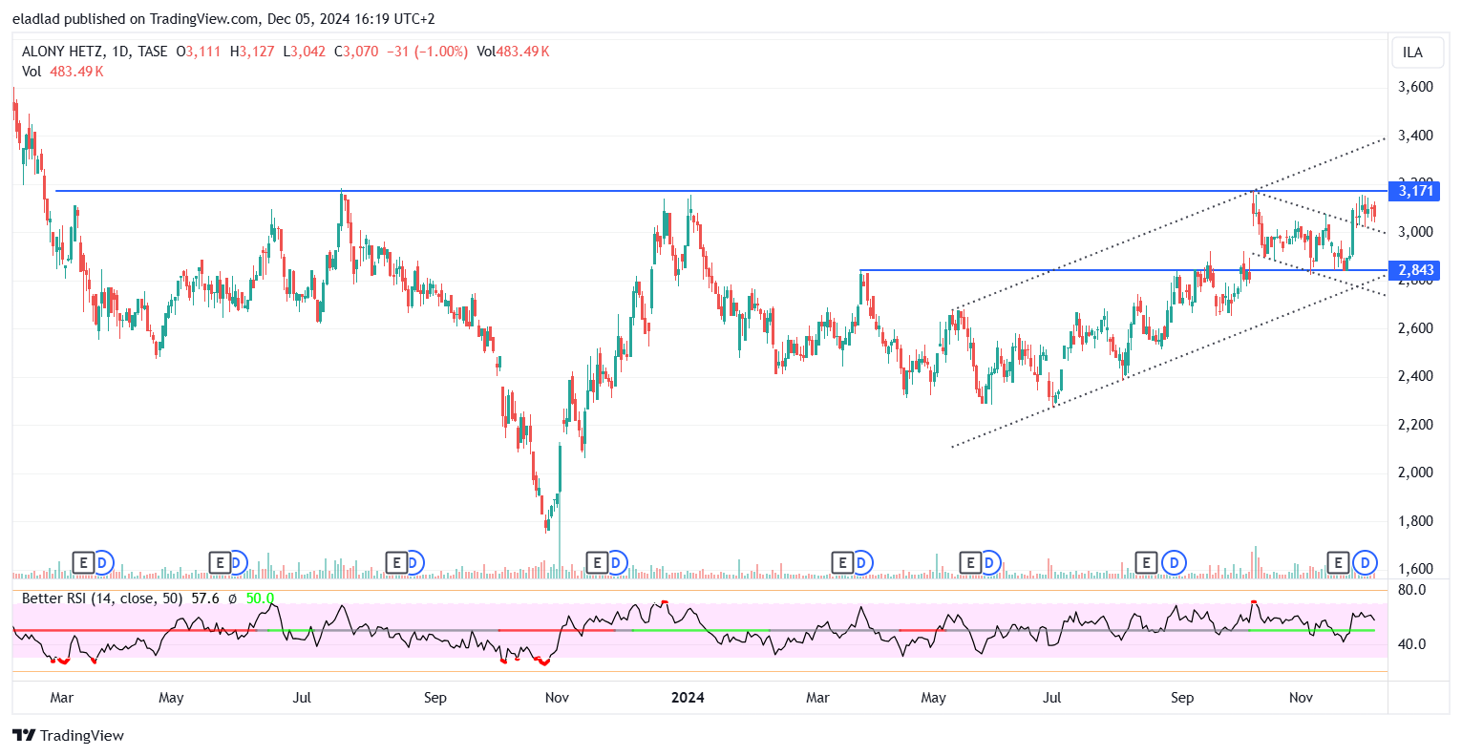Open the fifth dividend D marker from left

pyautogui.click(x=862, y=563)
